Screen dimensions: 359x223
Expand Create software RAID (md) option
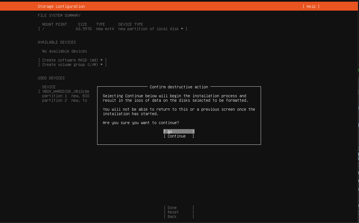coord(72,60)
